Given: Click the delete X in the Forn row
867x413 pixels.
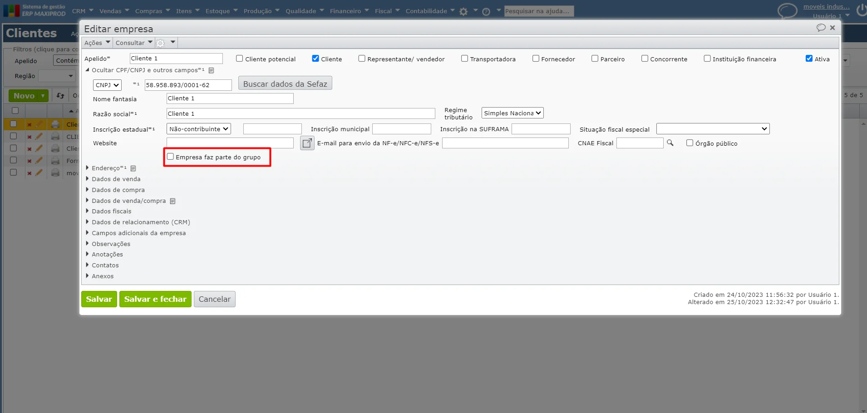Looking at the screenshot, I should 30,161.
